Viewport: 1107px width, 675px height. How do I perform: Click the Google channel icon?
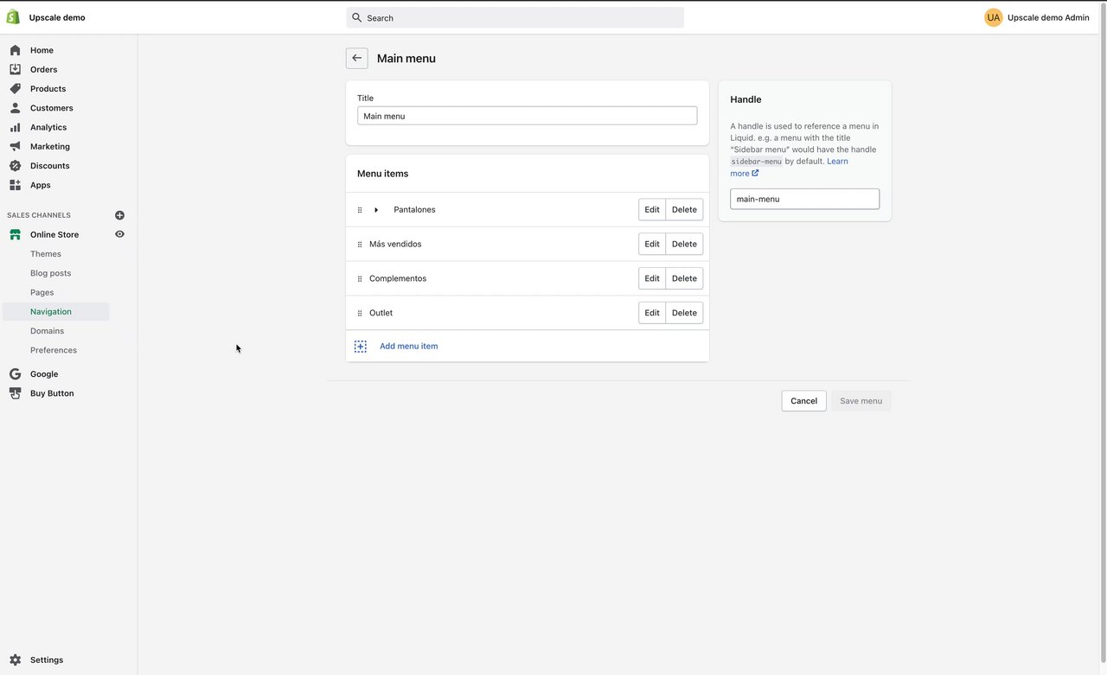pos(15,374)
